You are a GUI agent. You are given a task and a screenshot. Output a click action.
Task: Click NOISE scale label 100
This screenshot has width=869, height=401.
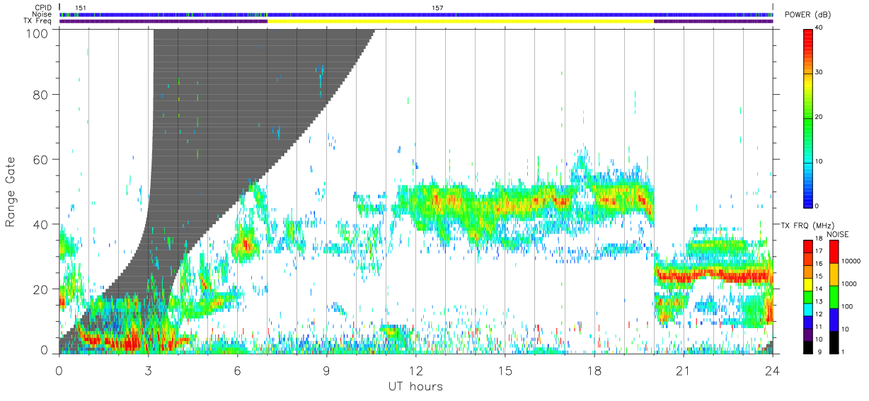pos(848,307)
